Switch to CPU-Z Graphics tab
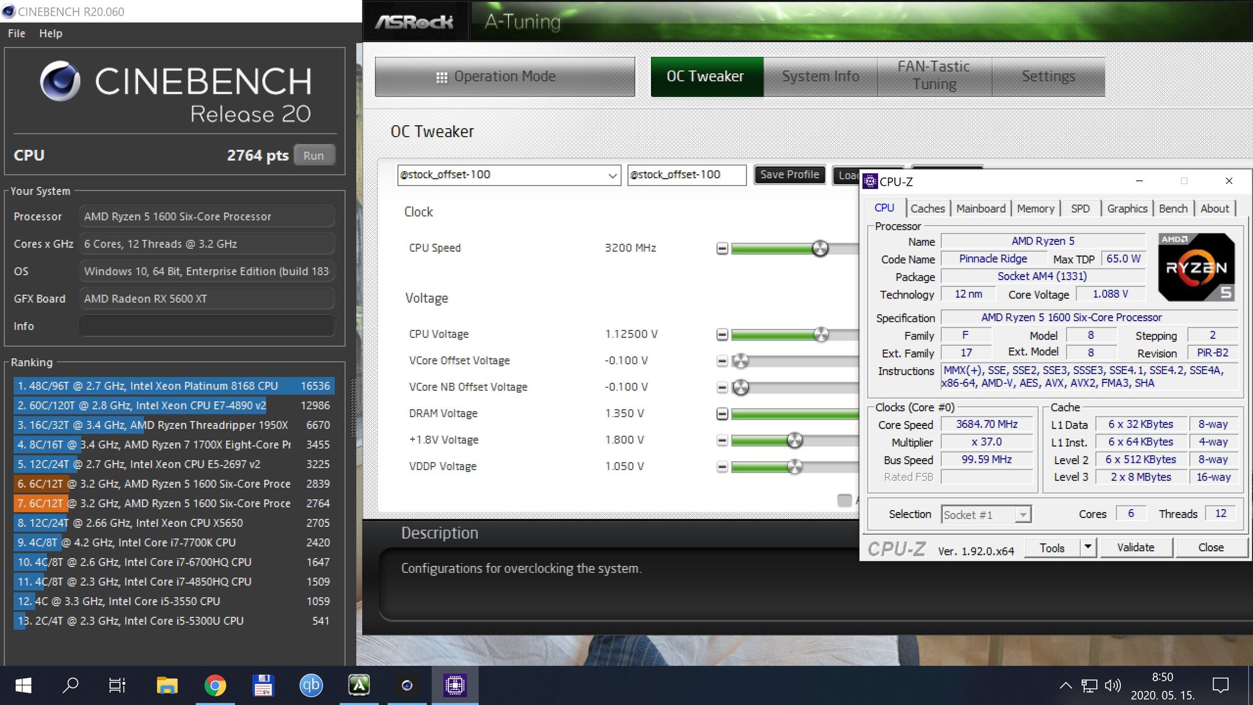This screenshot has width=1253, height=705. [1127, 208]
